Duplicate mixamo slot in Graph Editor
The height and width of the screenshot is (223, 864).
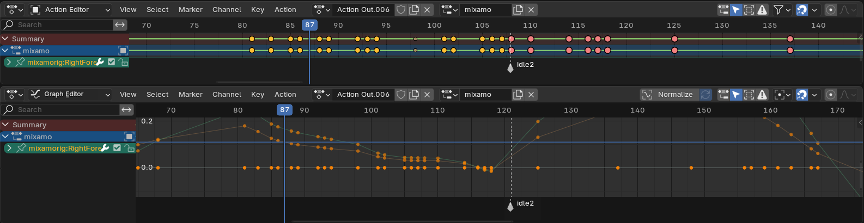pyautogui.click(x=518, y=94)
